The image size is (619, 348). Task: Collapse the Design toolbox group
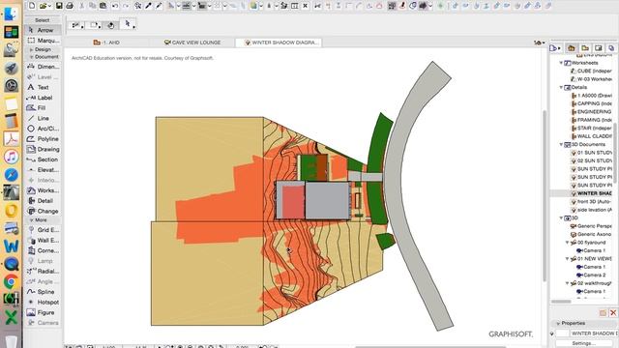[31, 49]
